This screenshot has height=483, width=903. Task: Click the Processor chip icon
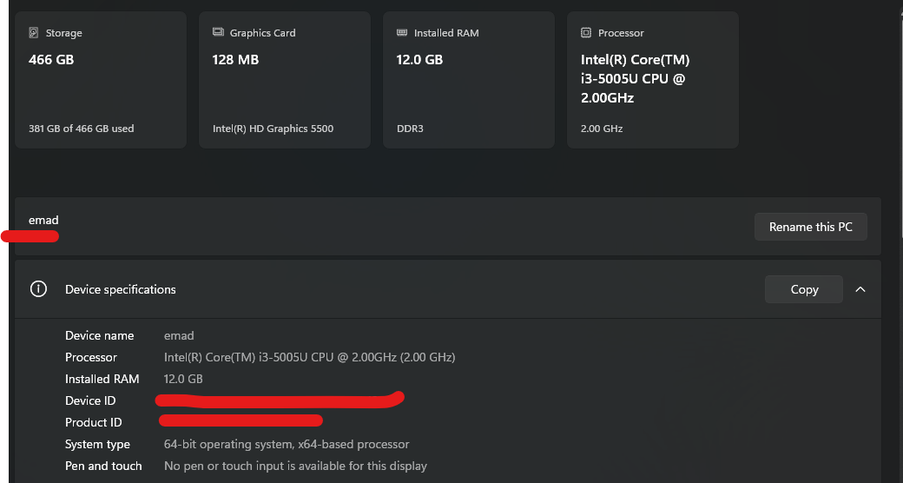pos(586,32)
